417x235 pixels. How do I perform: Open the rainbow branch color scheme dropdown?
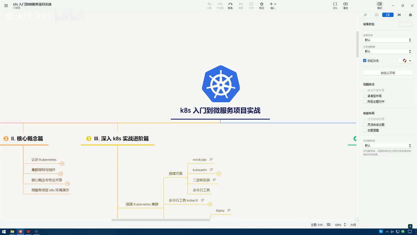406,60
